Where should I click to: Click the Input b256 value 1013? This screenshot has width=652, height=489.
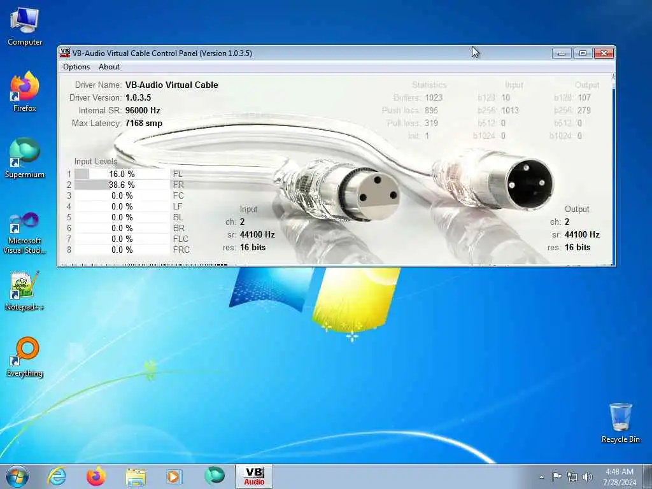tap(510, 110)
